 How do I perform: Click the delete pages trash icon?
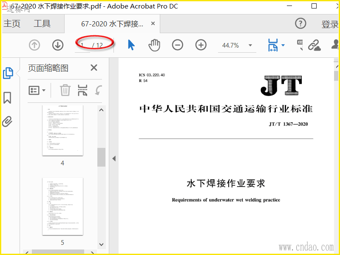(65, 90)
